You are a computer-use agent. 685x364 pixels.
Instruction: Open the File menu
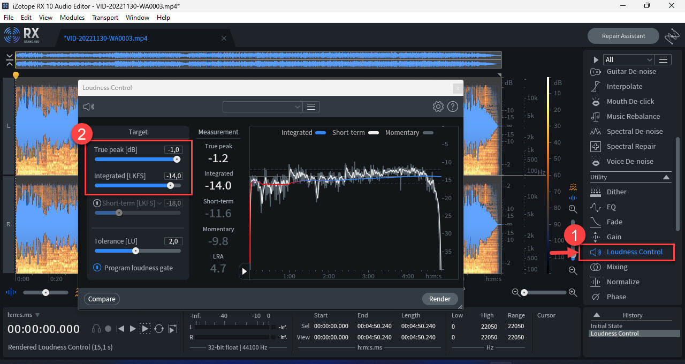coord(9,17)
